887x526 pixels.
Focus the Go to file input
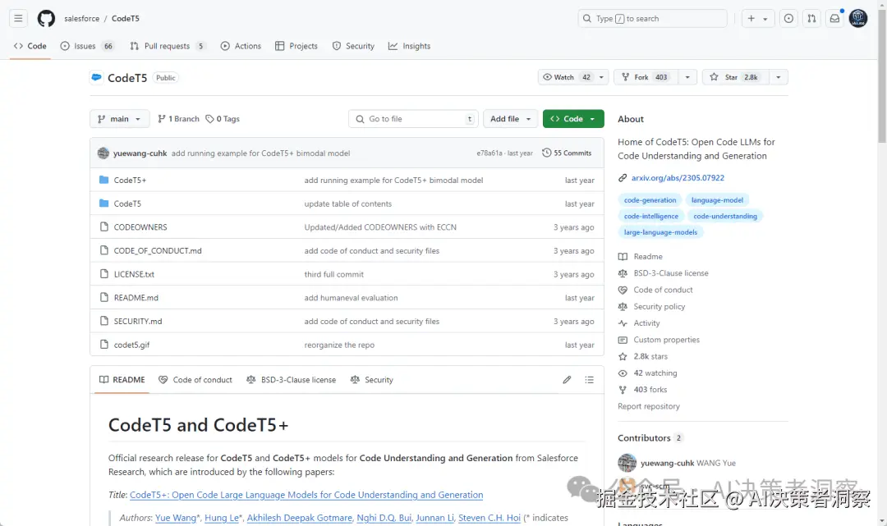click(x=413, y=119)
